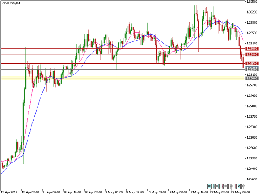Click the 21 Apr 00:00 time label
Image resolution: width=262 pixels, height=196 pixels.
51,193
